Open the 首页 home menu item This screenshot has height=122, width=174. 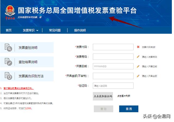point(8,30)
